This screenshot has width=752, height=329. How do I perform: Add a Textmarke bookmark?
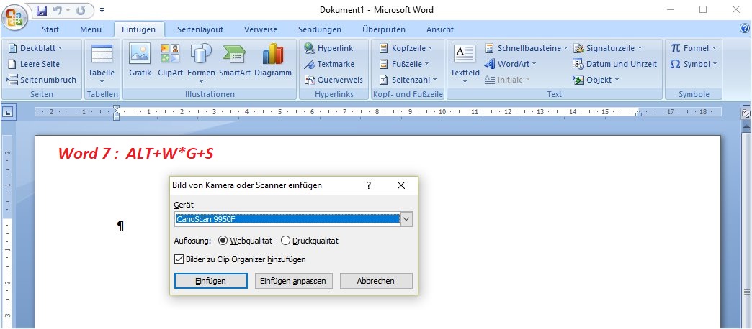tap(329, 64)
